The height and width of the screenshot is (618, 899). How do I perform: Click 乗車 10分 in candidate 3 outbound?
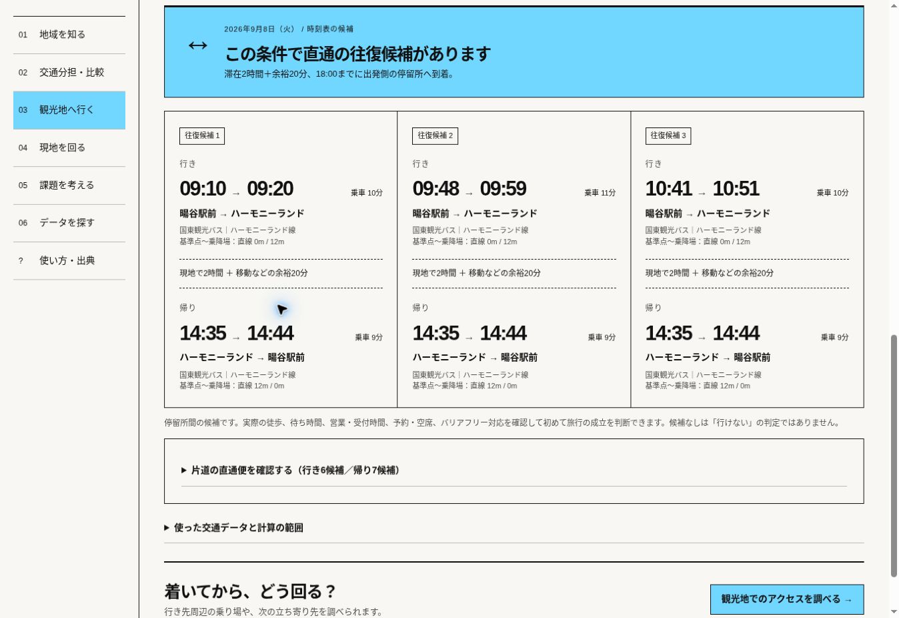click(x=833, y=193)
